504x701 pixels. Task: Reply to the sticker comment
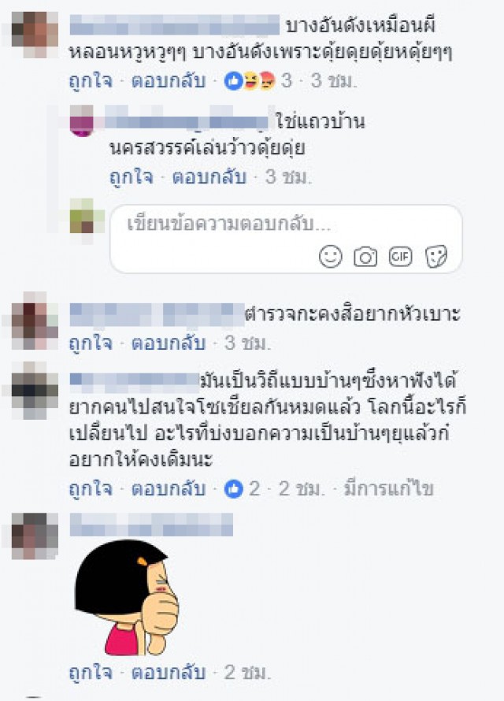[x=169, y=673]
